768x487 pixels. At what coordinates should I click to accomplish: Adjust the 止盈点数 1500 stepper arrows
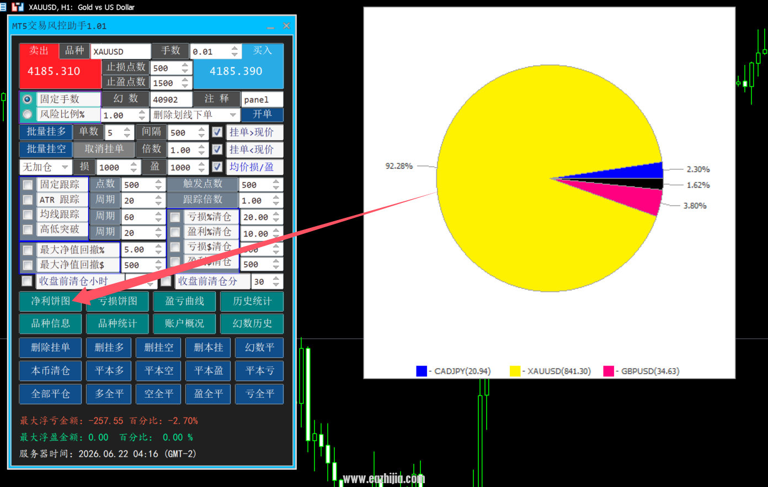[185, 83]
